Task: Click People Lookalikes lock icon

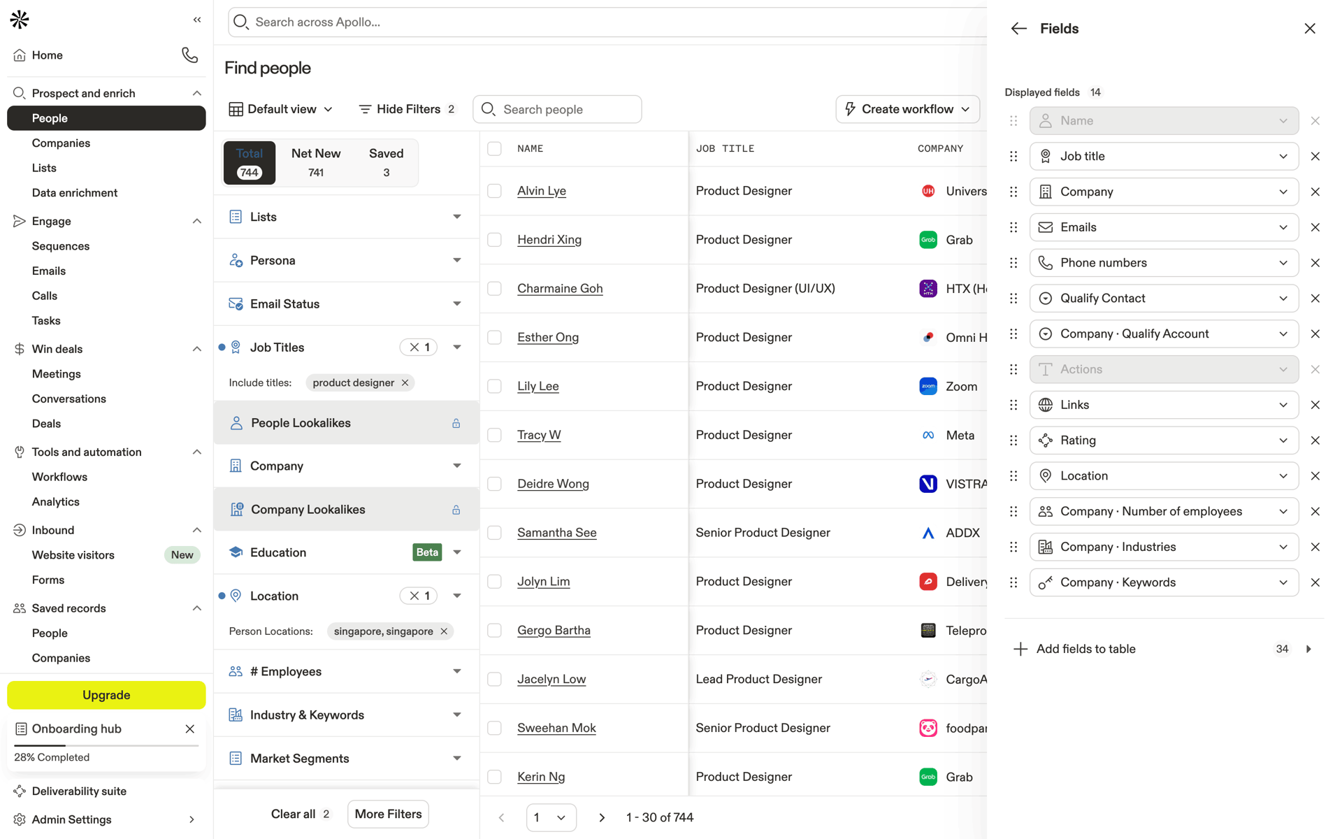Action: tap(456, 423)
